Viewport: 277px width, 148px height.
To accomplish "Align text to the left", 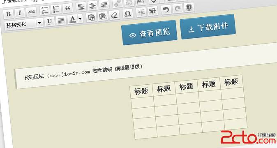I will pos(81,7).
